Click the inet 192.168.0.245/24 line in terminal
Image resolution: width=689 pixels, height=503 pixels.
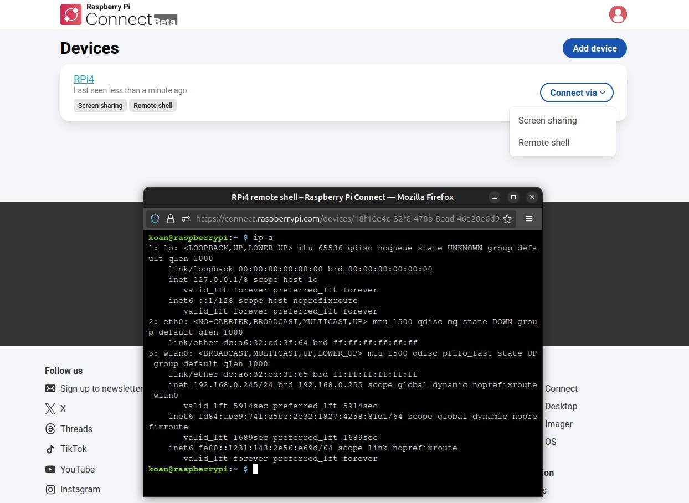353,385
